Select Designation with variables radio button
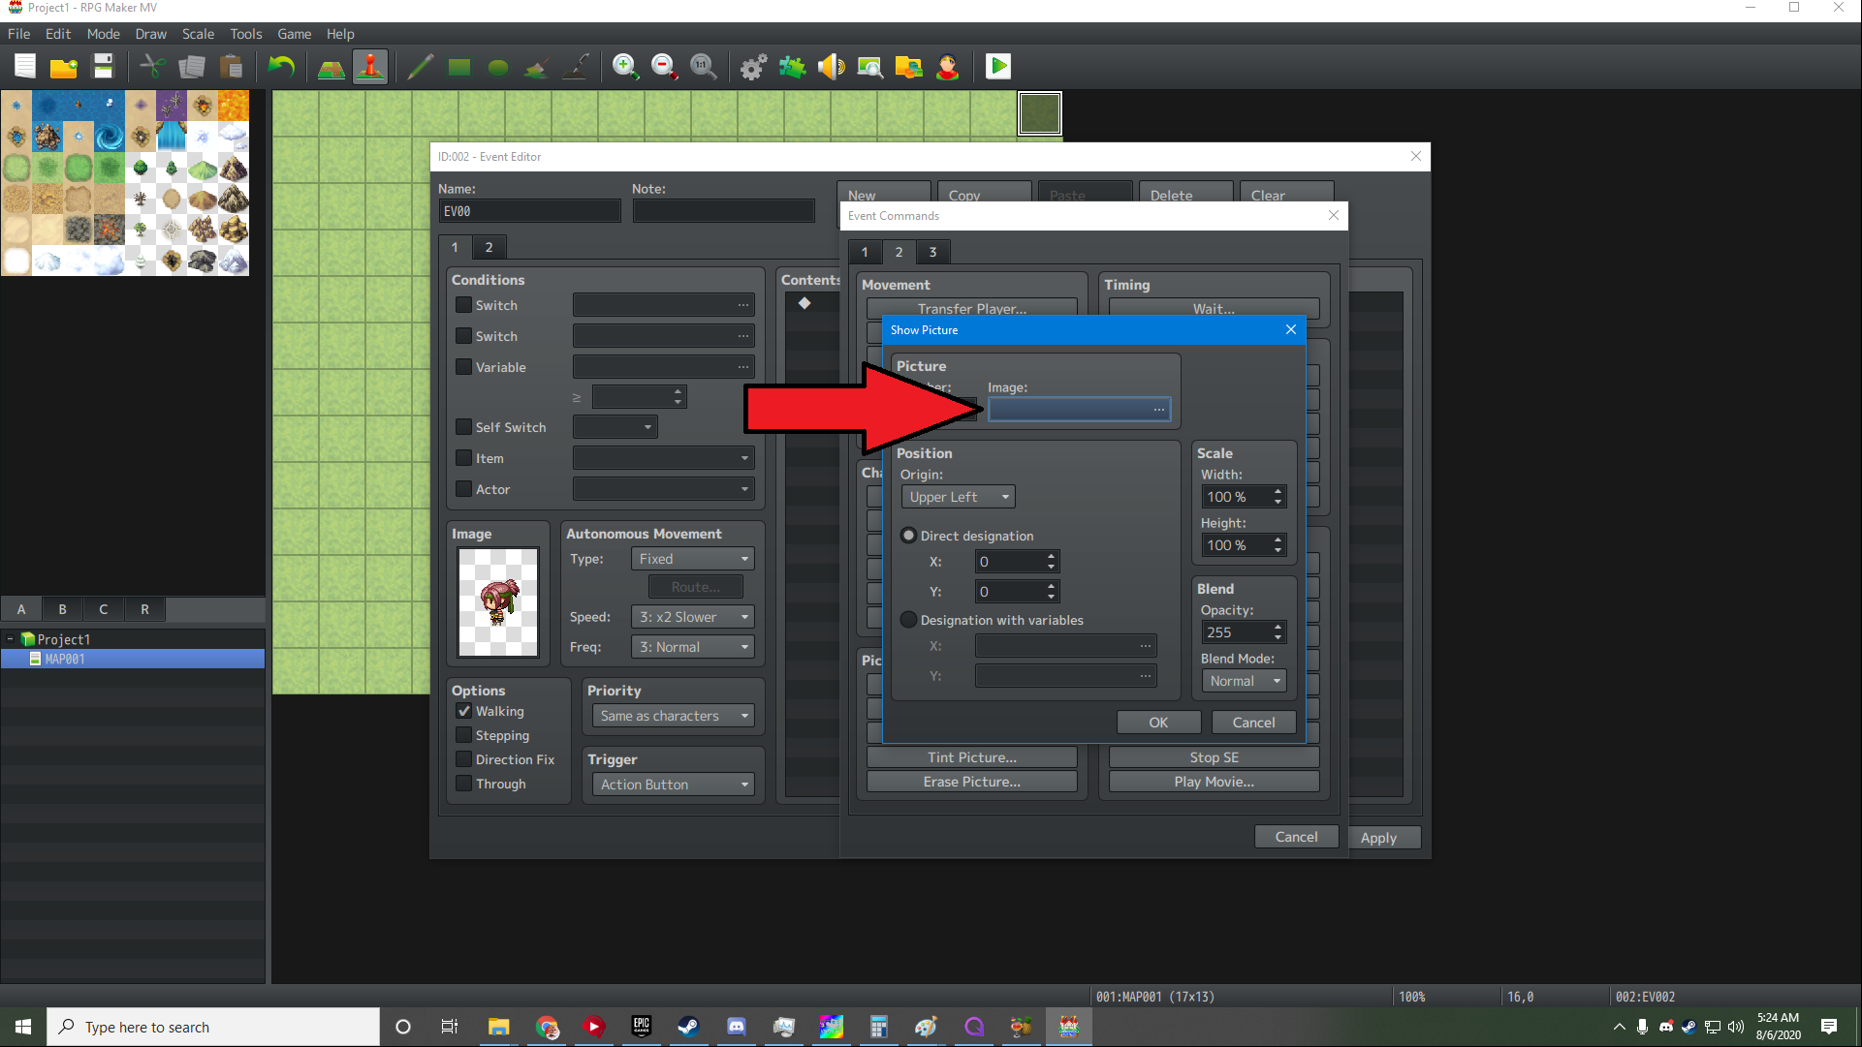Screen dimensions: 1862x1047 [x=908, y=620]
